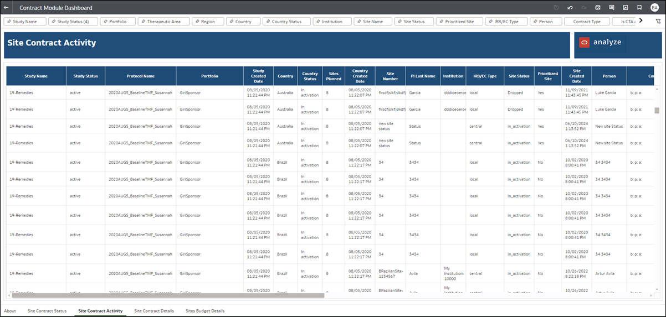Switch to the Site Contract Status tab

click(47, 311)
